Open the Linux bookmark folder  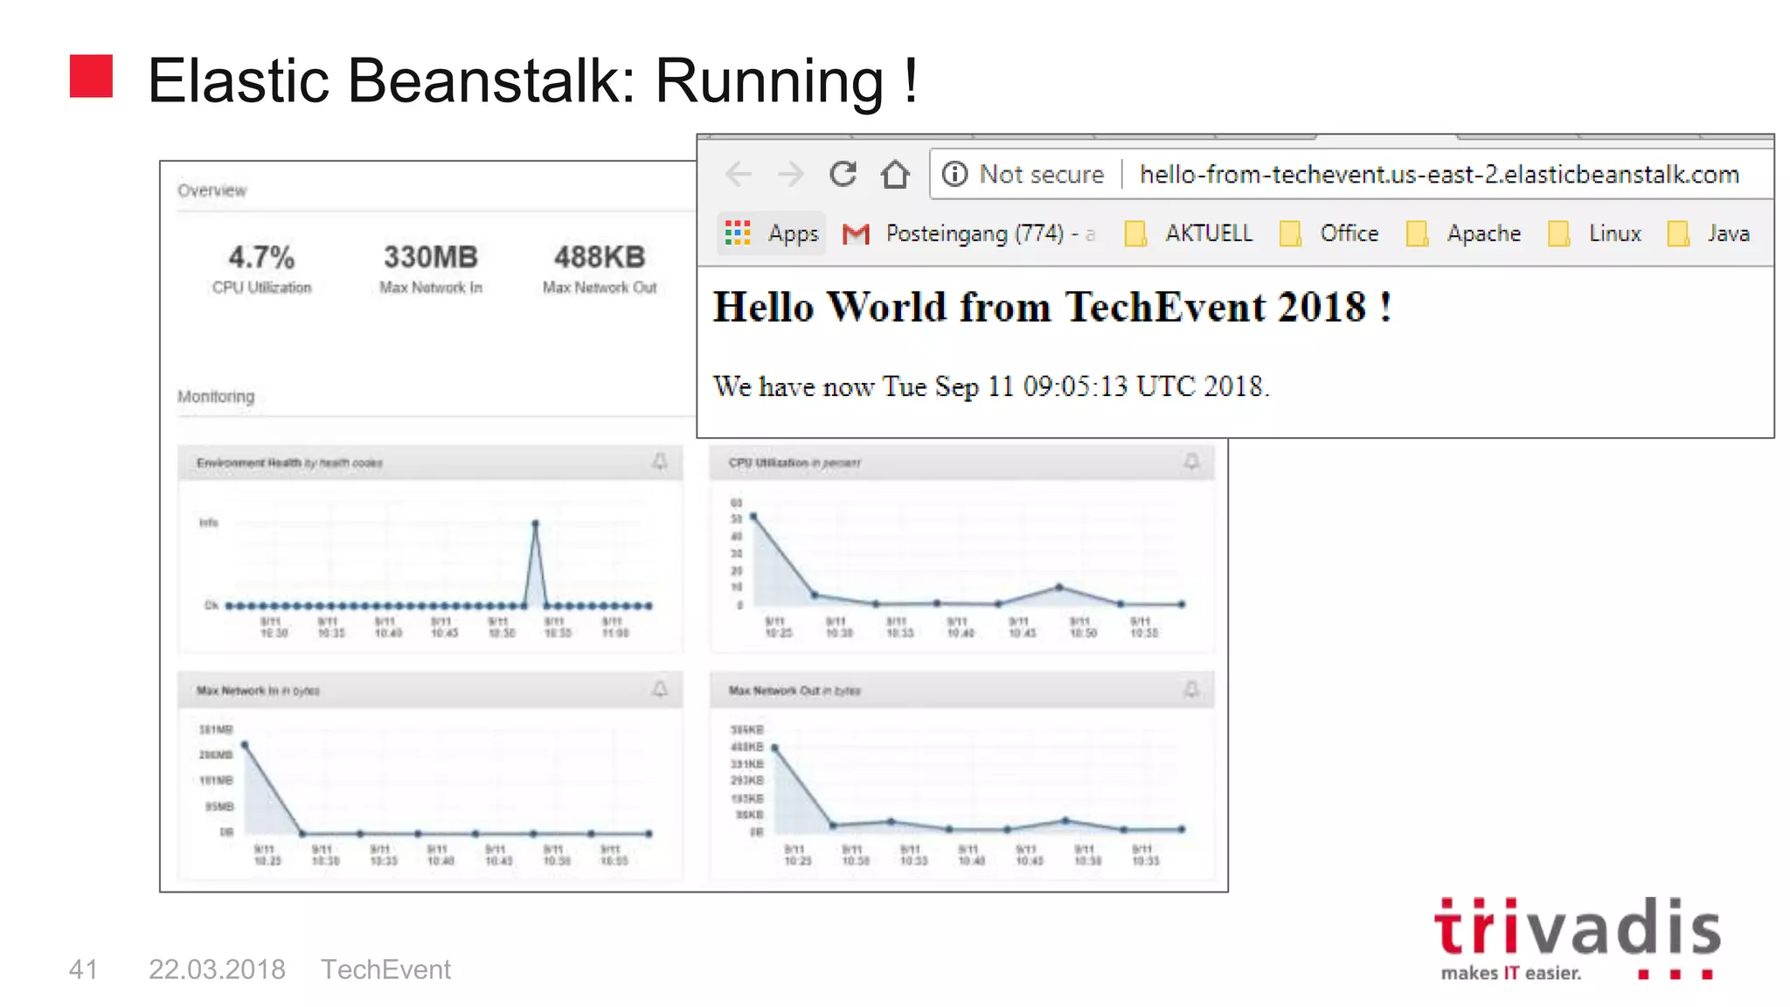coord(1595,233)
